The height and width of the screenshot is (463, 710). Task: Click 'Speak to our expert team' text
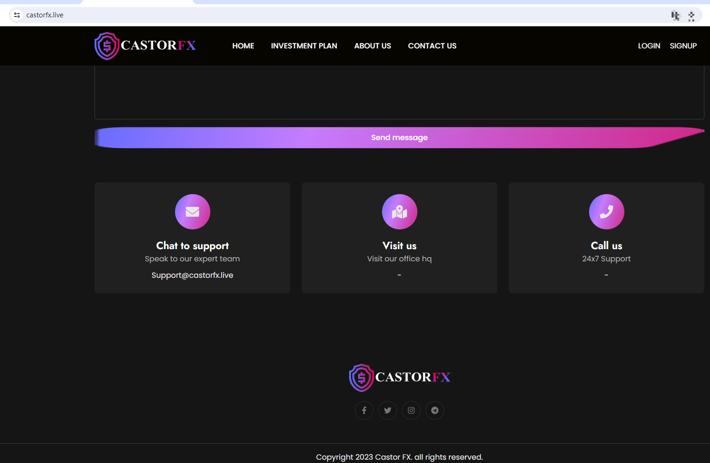(x=192, y=259)
